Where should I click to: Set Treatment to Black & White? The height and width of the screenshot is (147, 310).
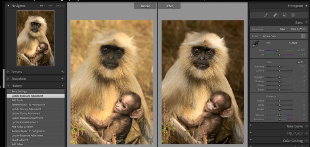tap(298, 29)
